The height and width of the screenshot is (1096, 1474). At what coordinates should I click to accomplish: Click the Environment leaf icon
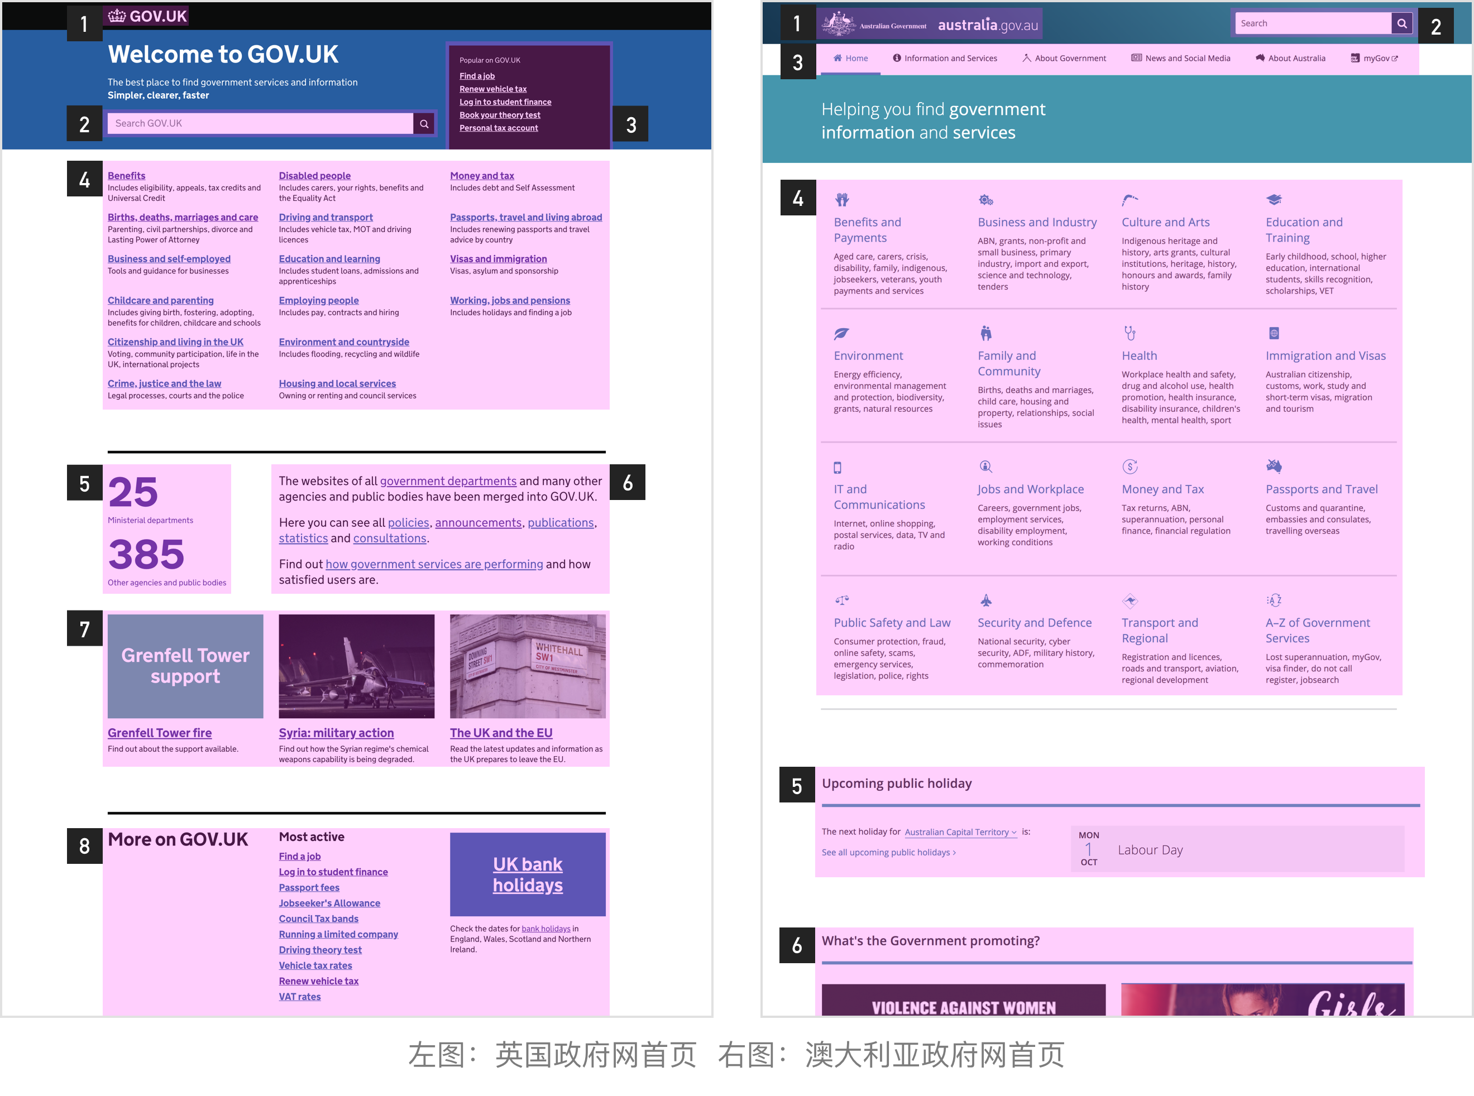click(841, 333)
